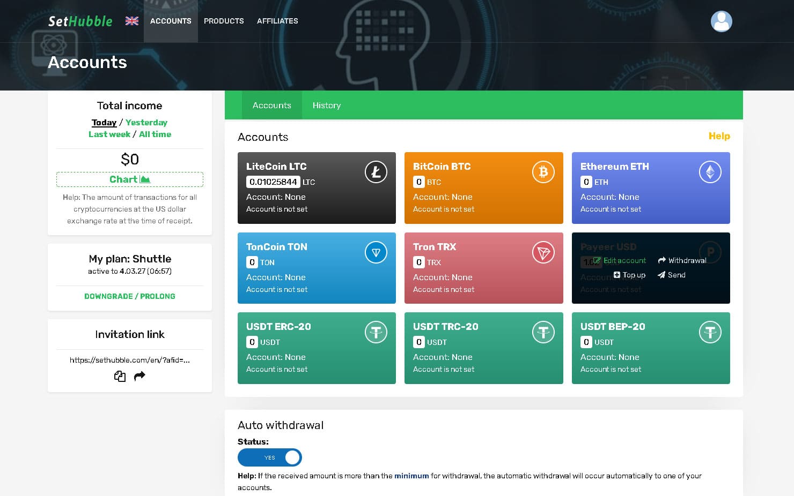This screenshot has height=496, width=794.
Task: Click the TonCoin TON emblem icon
Action: click(376, 252)
